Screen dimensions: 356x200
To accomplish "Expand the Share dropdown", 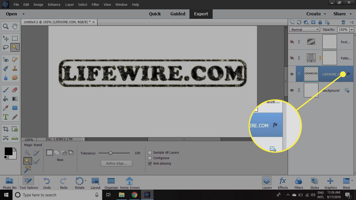I will point(351,14).
